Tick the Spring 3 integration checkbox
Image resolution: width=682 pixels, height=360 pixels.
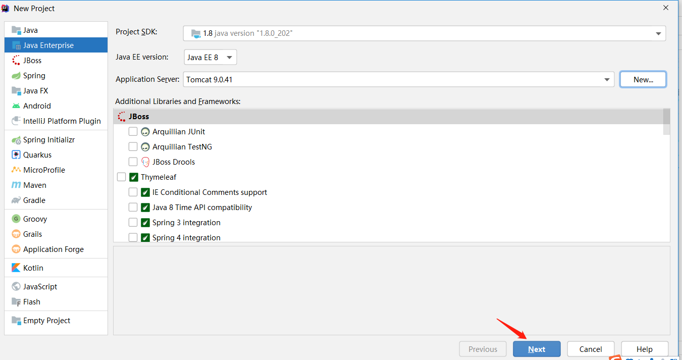pyautogui.click(x=133, y=223)
